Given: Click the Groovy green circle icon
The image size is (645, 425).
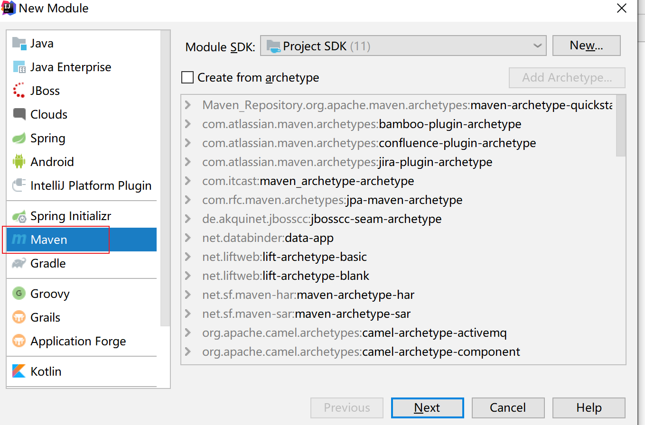Looking at the screenshot, I should (19, 294).
